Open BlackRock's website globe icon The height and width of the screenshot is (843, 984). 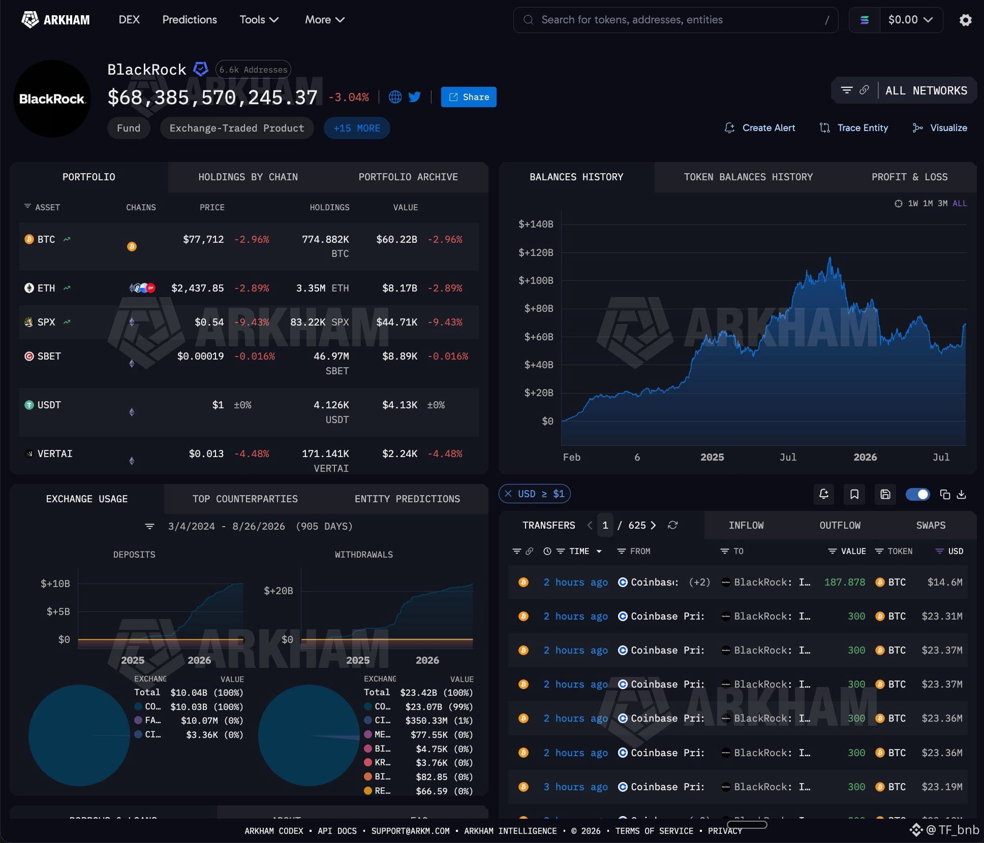[395, 97]
